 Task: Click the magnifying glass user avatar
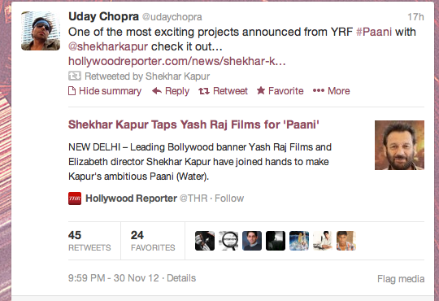pos(228,241)
